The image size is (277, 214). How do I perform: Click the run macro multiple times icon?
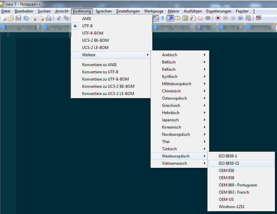click(x=241, y=18)
